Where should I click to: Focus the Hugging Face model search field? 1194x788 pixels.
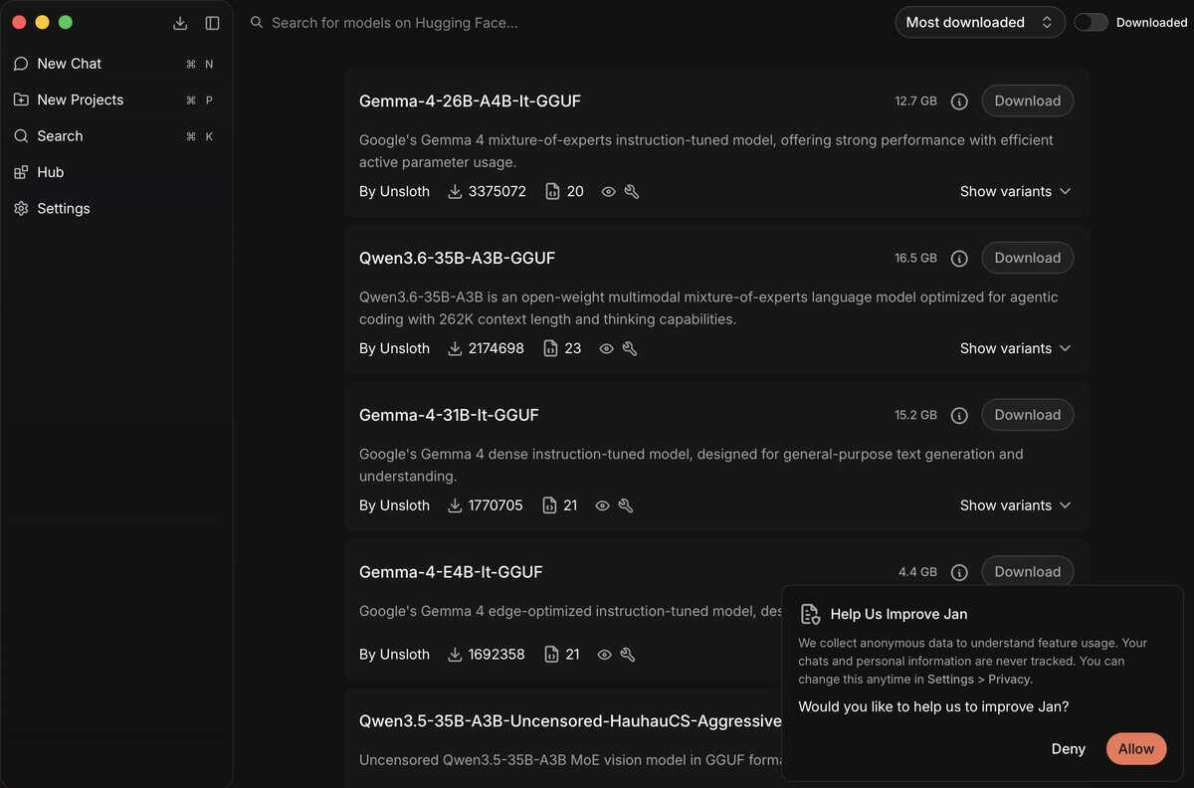pos(567,22)
